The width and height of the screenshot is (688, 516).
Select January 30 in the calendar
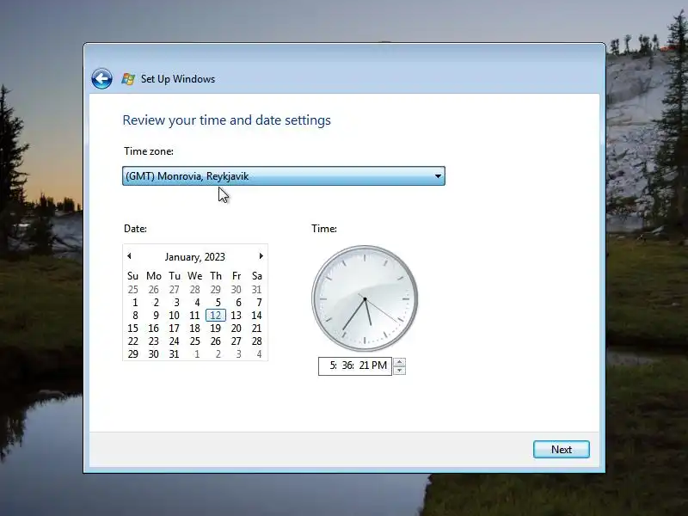(x=154, y=354)
